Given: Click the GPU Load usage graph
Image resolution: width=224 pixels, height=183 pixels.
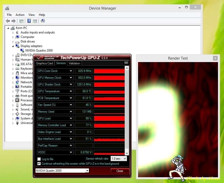Looking at the screenshot, I should [109, 118].
